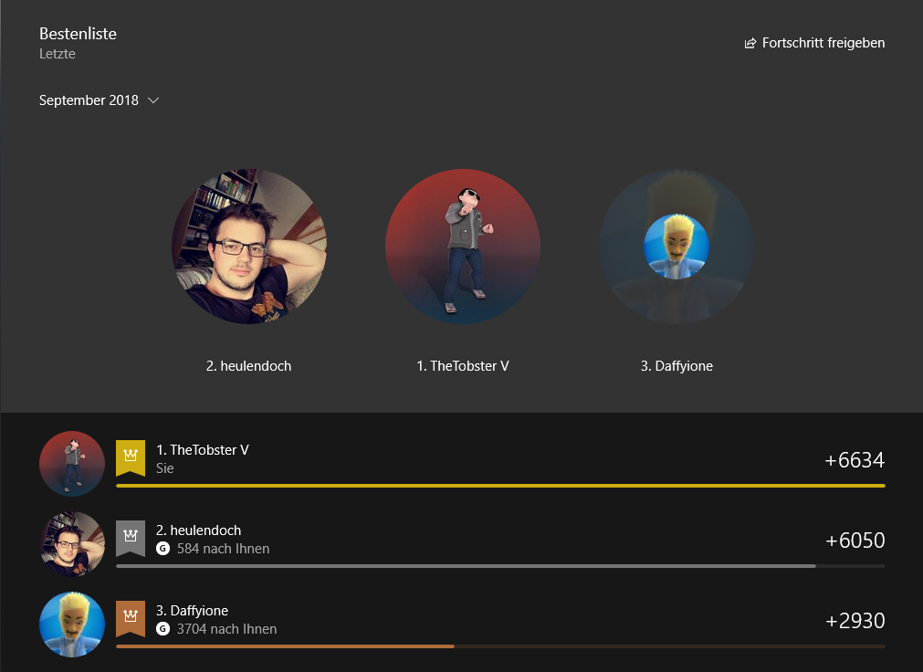
Task: Click the podium label "1. TheTobster V"
Action: click(x=463, y=366)
